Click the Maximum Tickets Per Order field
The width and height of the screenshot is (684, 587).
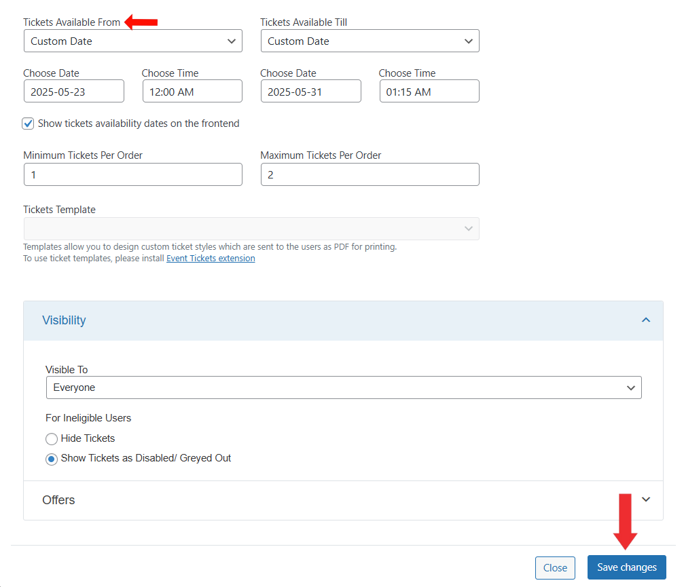click(370, 174)
